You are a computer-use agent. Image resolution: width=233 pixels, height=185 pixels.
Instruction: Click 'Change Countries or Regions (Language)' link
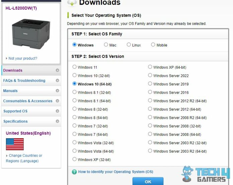pyautogui.click(x=24, y=158)
